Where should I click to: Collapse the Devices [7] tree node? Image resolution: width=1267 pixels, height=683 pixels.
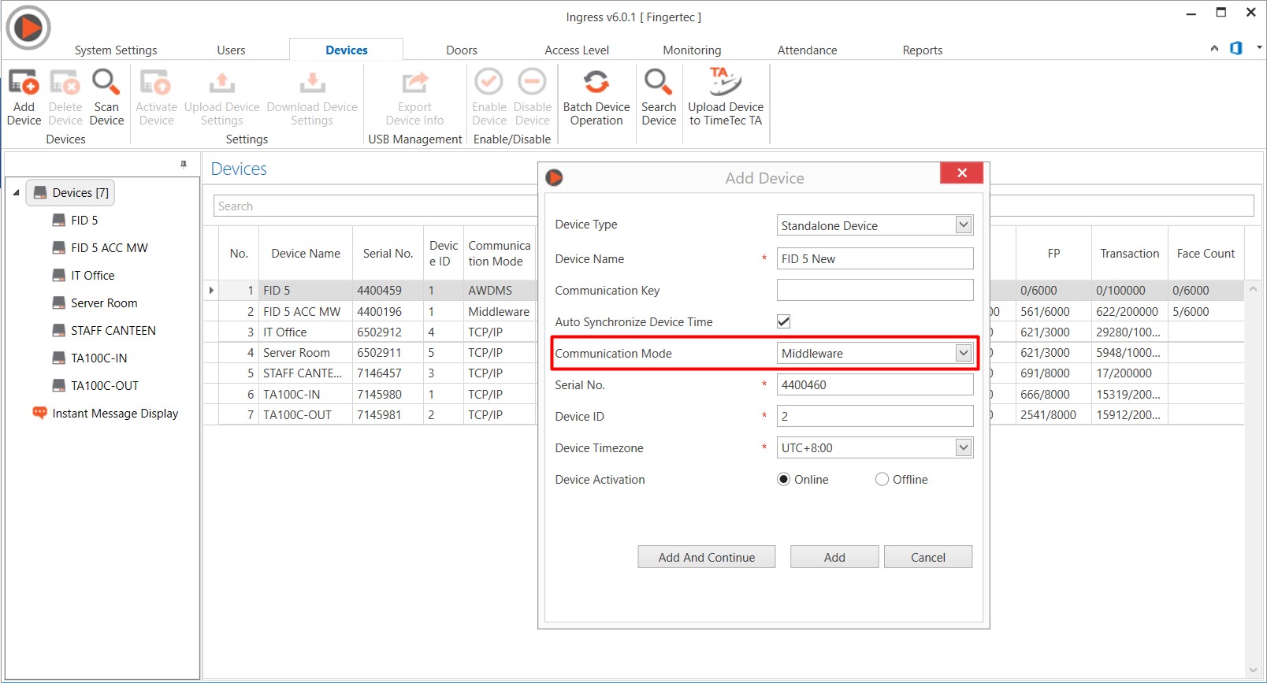pos(16,193)
